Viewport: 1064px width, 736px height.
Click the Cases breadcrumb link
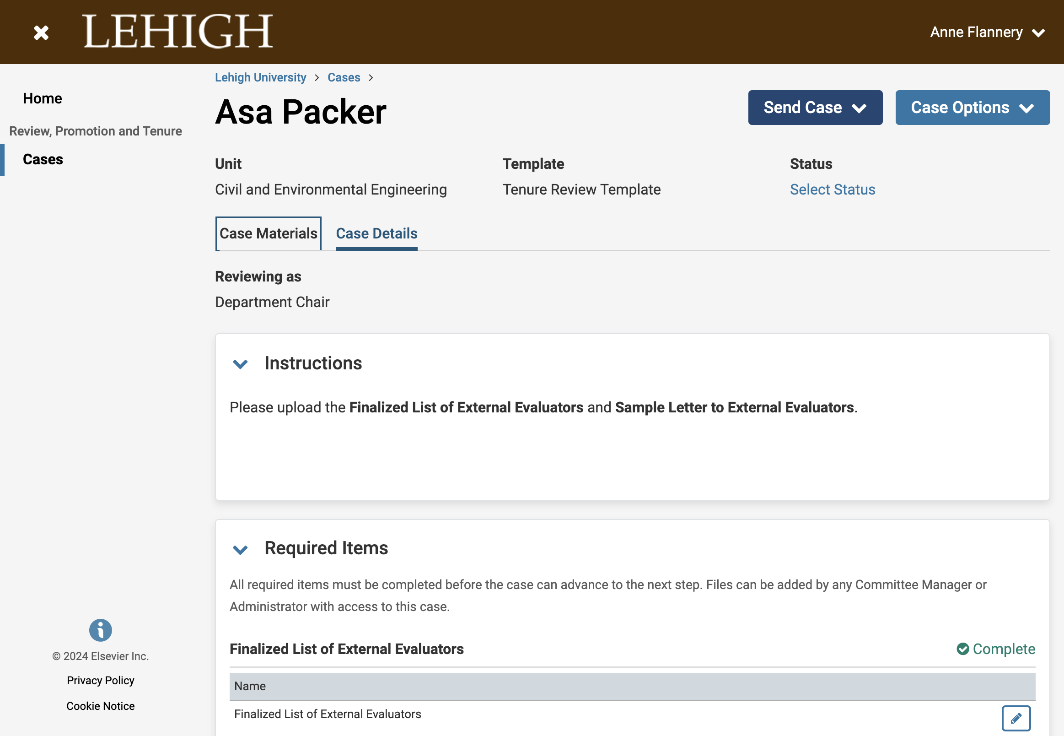[344, 77]
